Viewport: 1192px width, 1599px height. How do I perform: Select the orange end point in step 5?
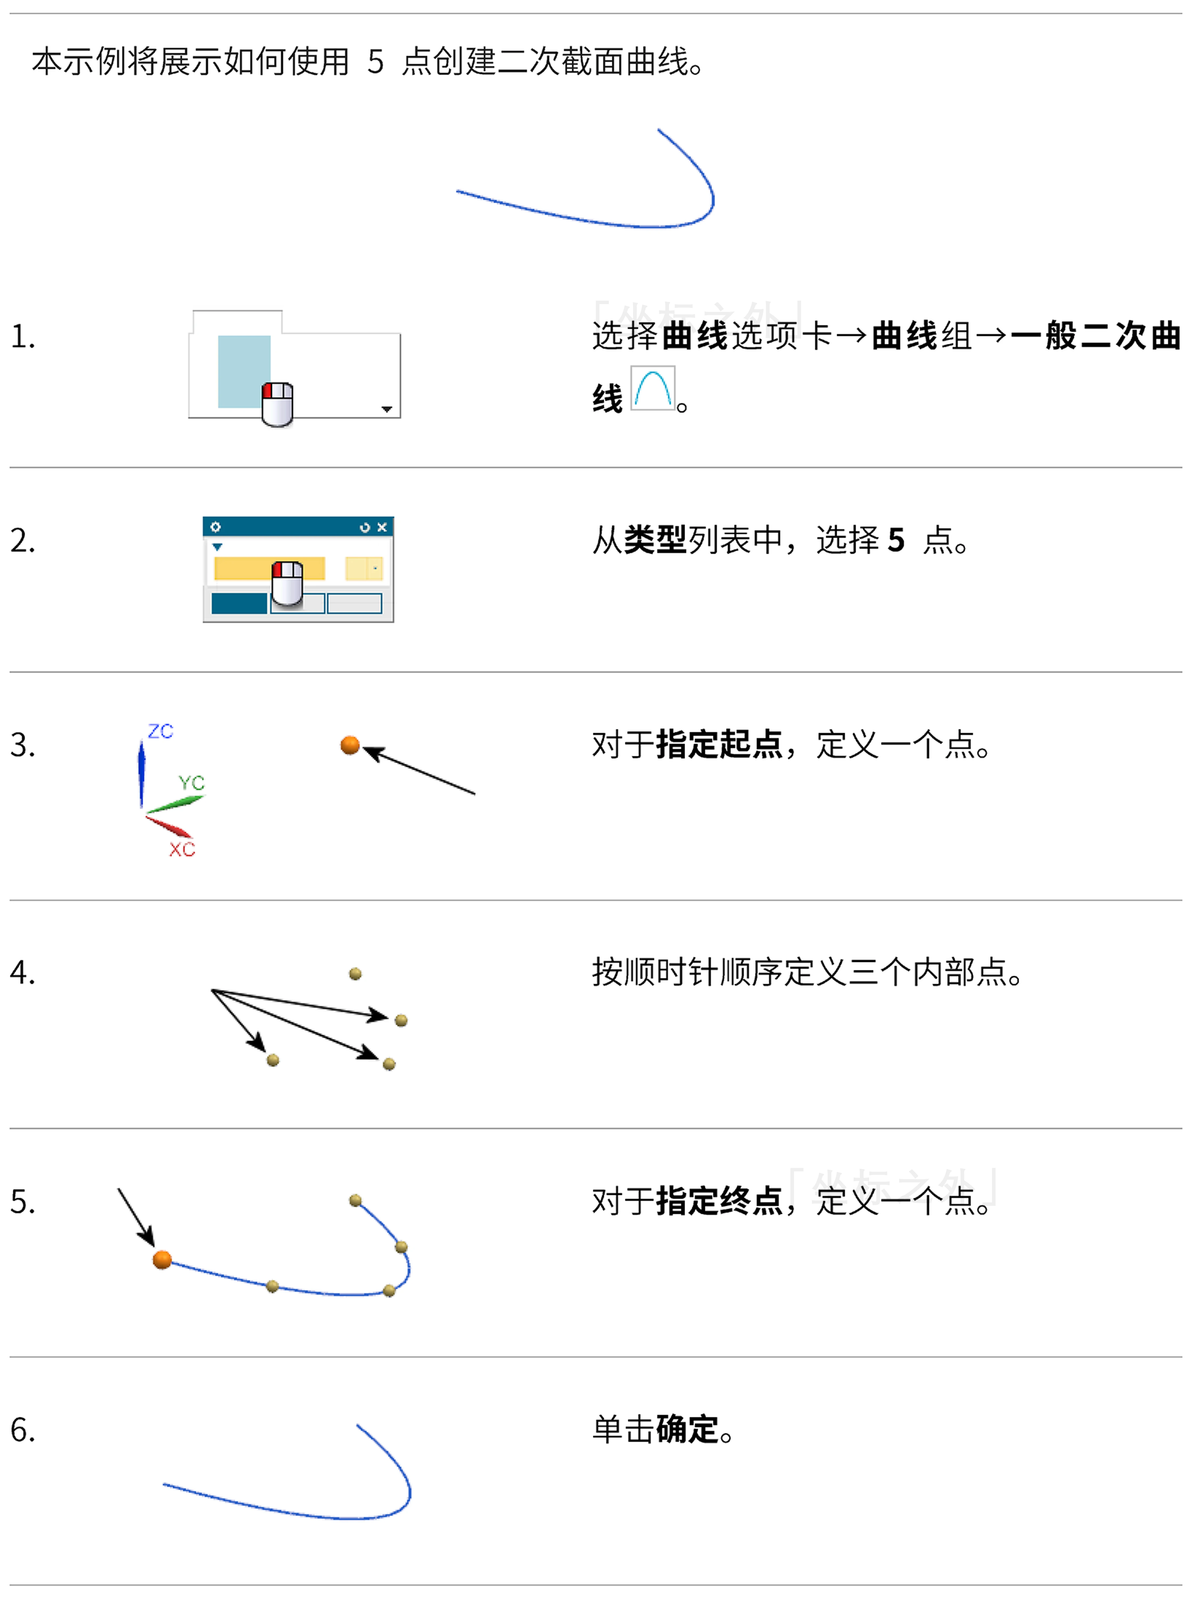[x=162, y=1260]
